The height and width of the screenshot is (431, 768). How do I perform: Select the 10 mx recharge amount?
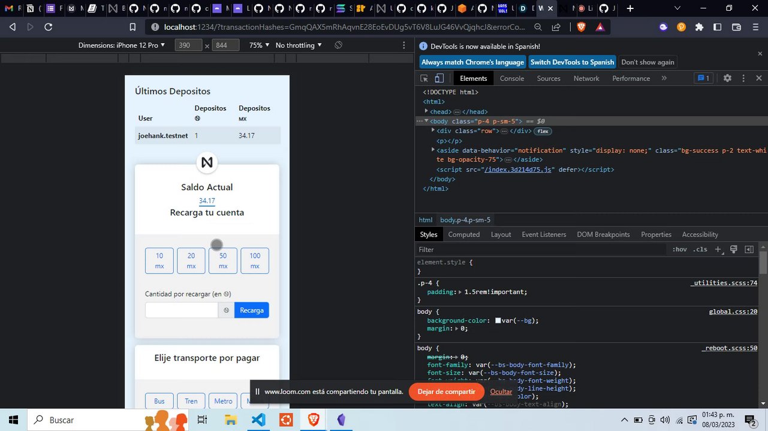point(159,261)
